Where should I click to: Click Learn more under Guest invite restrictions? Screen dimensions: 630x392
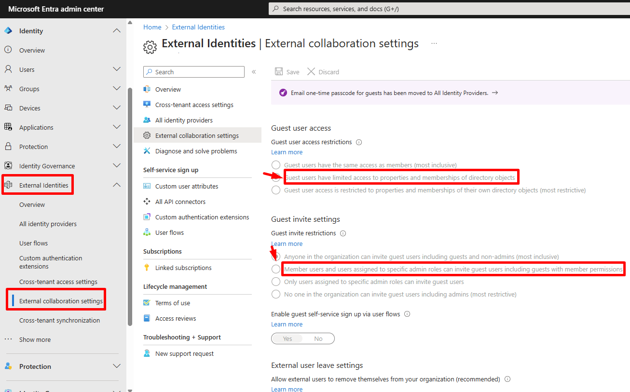(287, 243)
